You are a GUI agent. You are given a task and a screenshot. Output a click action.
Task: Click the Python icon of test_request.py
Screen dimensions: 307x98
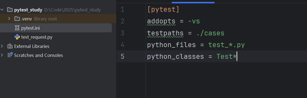[17, 37]
